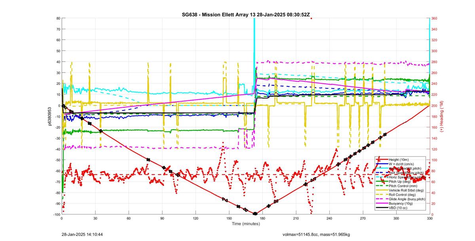Screen dimensions: 475x241
Task: Click time axis tick label 180
Action: (x=262, y=218)
